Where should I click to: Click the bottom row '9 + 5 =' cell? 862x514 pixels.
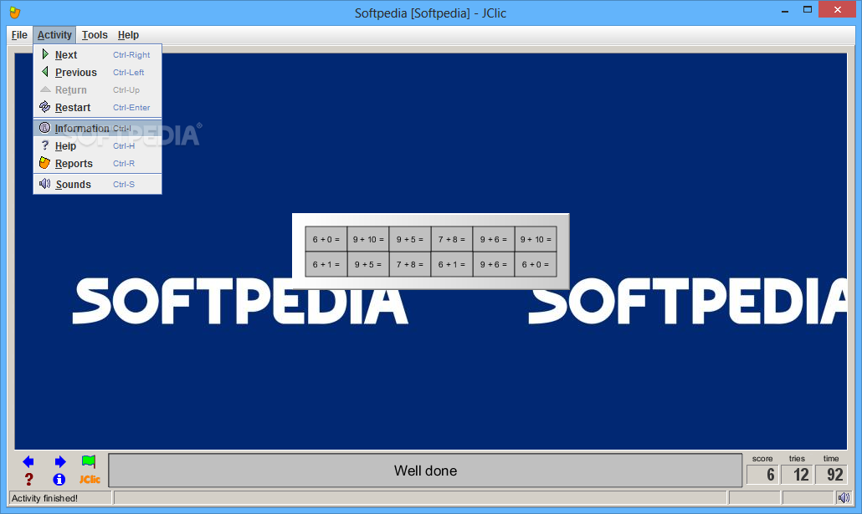(367, 264)
